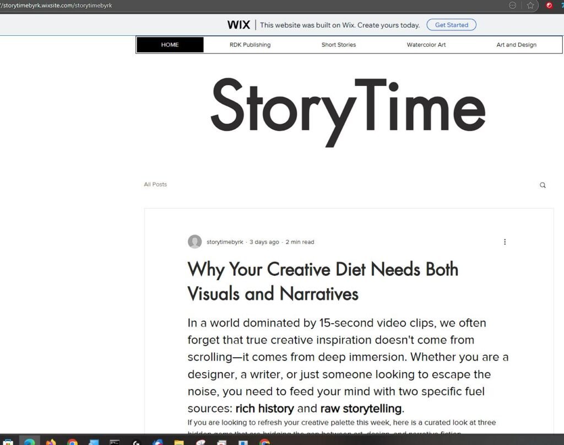This screenshot has width=564, height=445.
Task: Click the red extension icon in browser toolbar
Action: (x=549, y=6)
